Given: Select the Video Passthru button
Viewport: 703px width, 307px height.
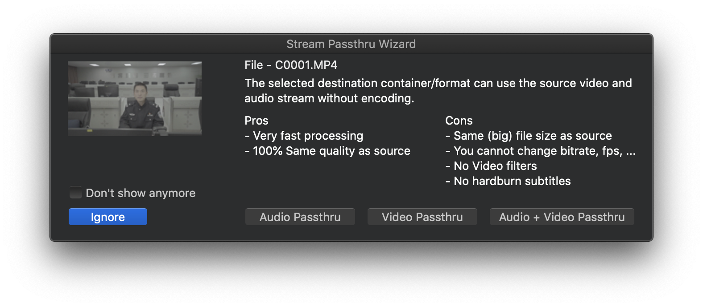Looking at the screenshot, I should click(x=422, y=217).
